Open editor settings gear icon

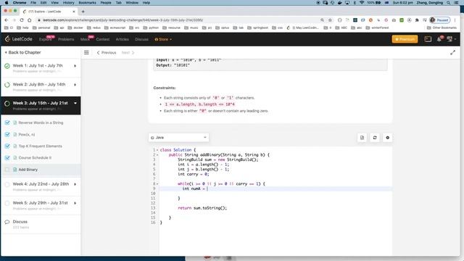tap(387, 138)
